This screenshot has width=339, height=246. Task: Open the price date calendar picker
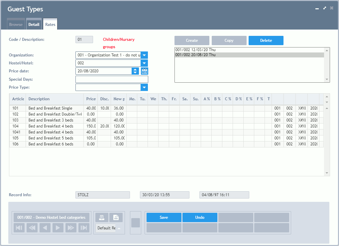coord(145,71)
